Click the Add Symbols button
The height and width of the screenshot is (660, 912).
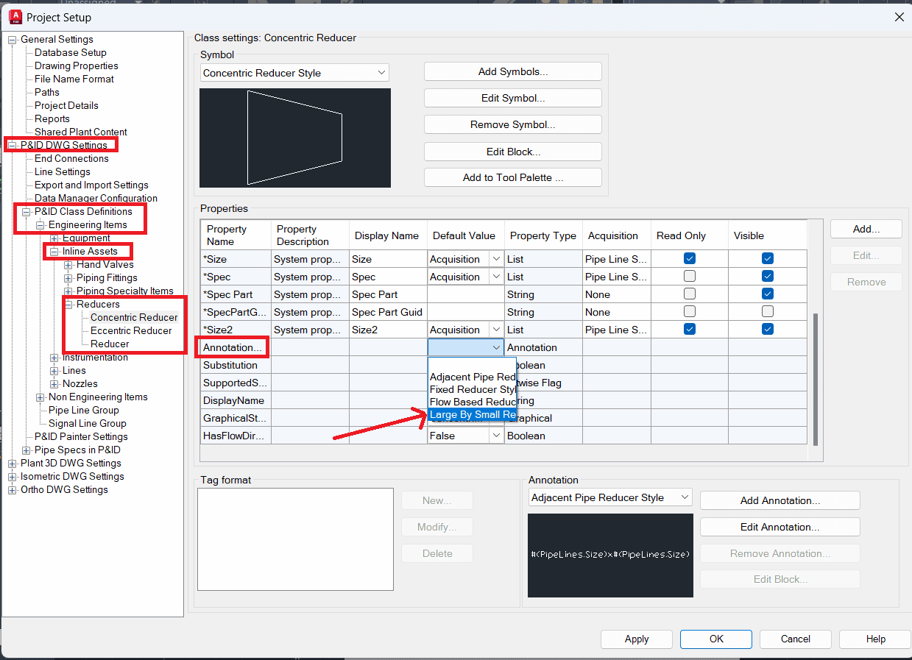[x=513, y=71]
